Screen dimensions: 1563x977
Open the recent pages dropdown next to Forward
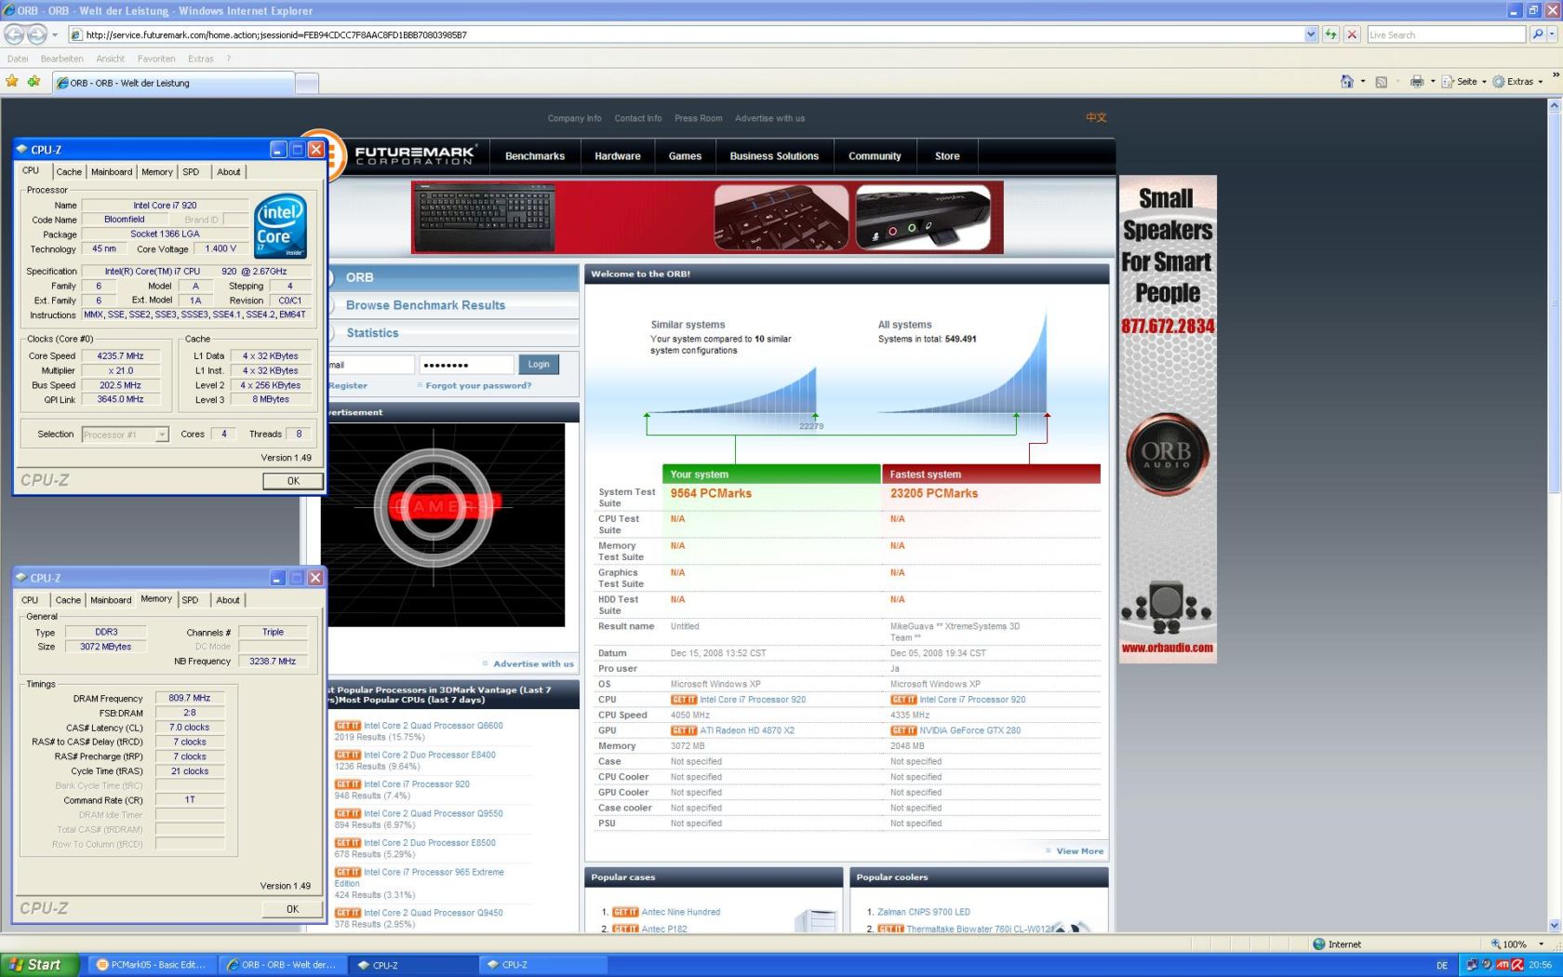point(54,34)
